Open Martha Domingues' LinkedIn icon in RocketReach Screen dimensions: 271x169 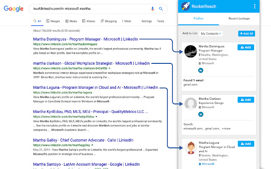click(201, 70)
